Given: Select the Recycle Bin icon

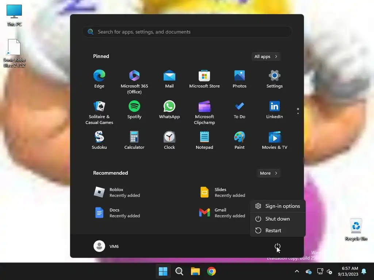Looking at the screenshot, I should point(356,230).
